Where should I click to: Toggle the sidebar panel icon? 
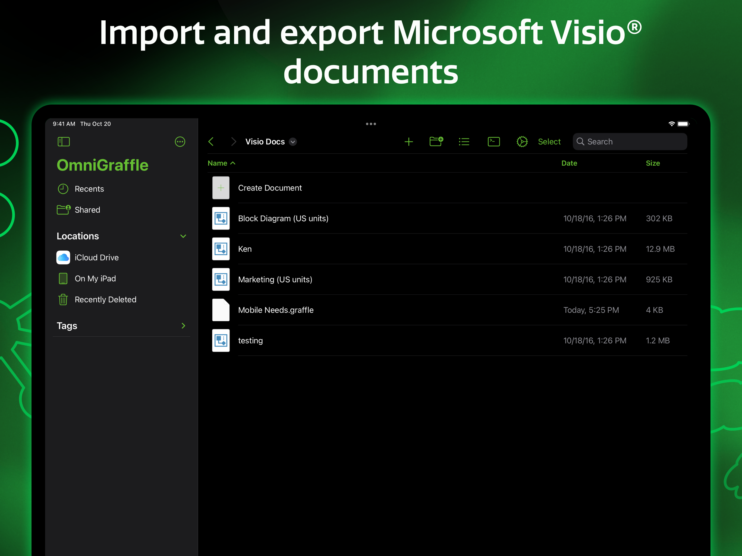point(63,142)
